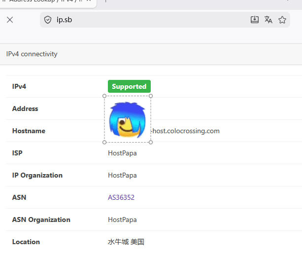Click the ip.sb address bar text

(x=65, y=20)
